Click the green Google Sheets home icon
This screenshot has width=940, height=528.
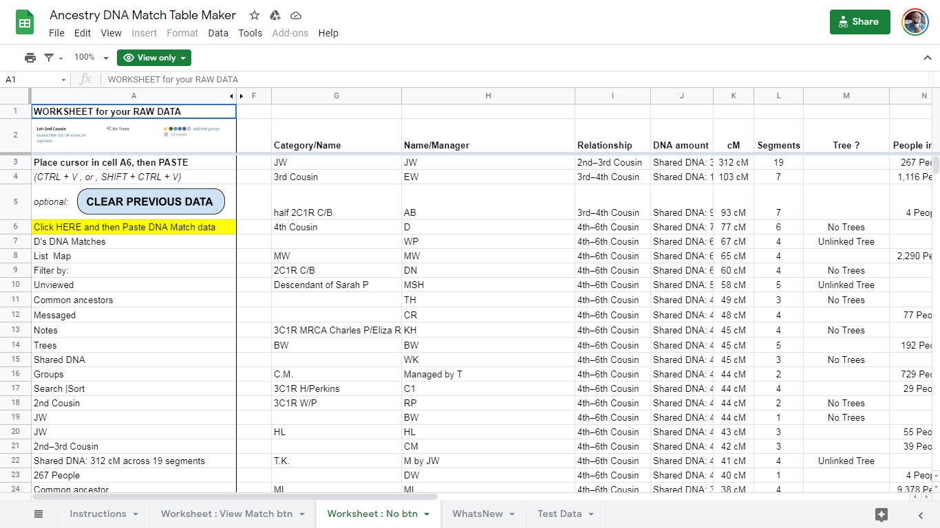24,22
